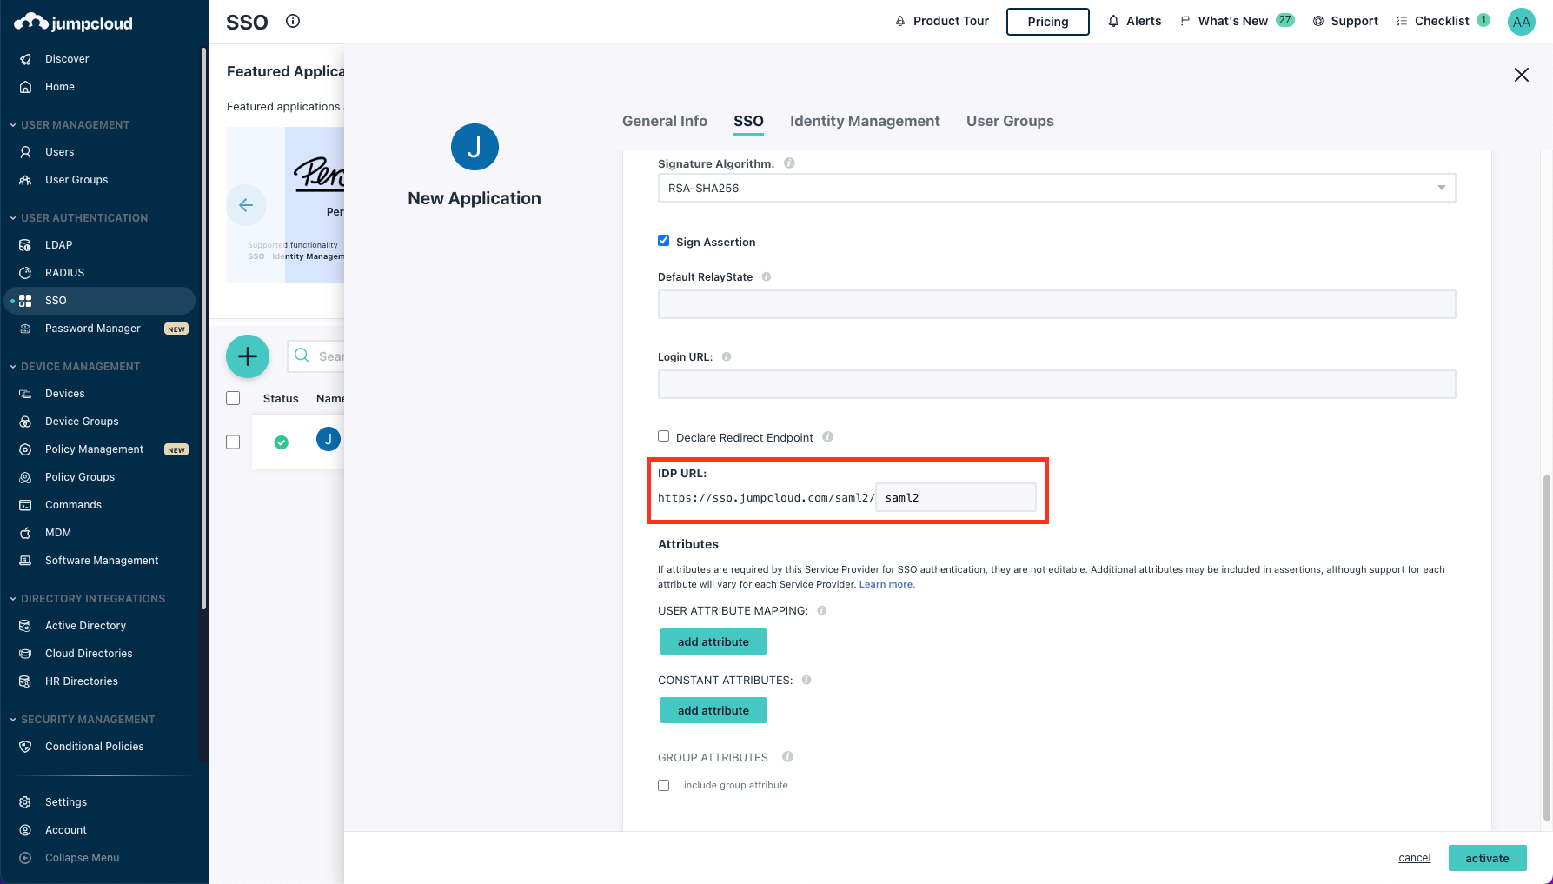Open Settings in sidebar
Image resolution: width=1553 pixels, height=884 pixels.
tap(66, 802)
